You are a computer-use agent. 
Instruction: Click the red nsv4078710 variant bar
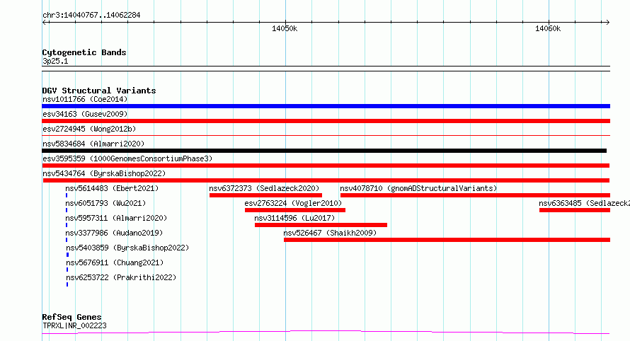pos(475,195)
